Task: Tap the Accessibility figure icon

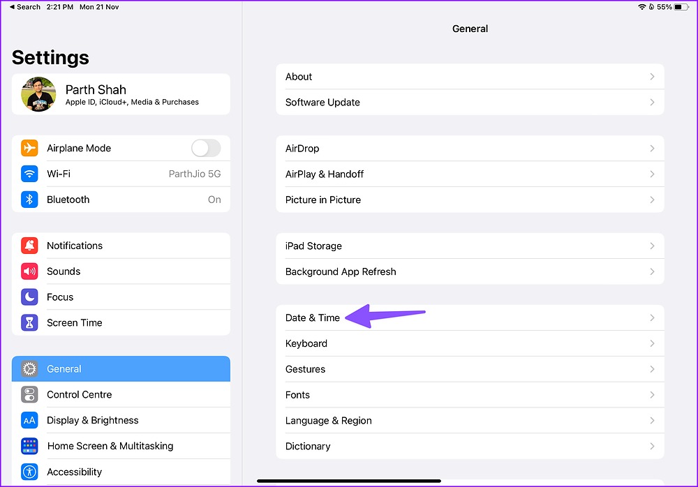Action: 29,472
